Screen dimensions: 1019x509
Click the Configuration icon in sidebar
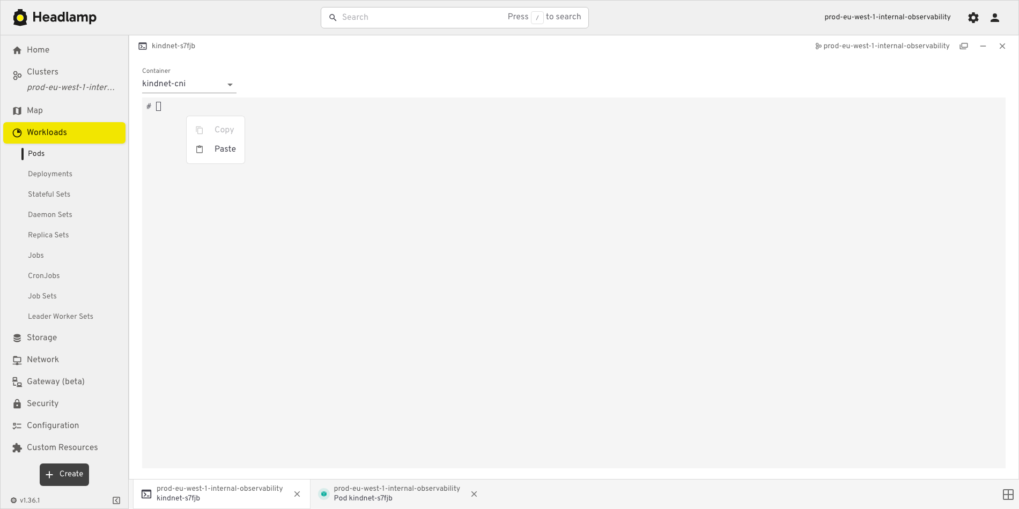coord(17,426)
